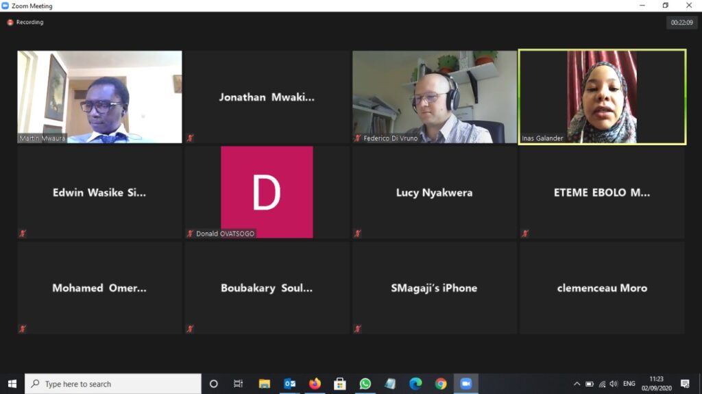The height and width of the screenshot is (394, 702).
Task: Click muted mic icon on Jonathan Mwaki tile
Action: tap(191, 138)
